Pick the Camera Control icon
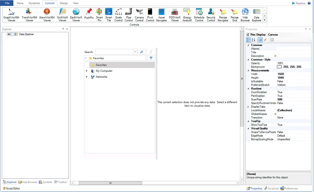 [x=139, y=15]
